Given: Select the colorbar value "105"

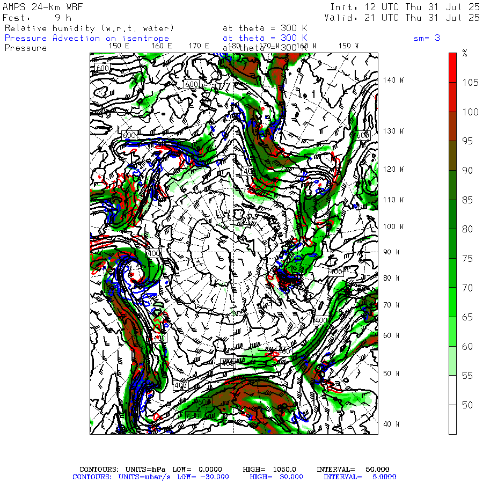Looking at the screenshot, I should [x=470, y=83].
